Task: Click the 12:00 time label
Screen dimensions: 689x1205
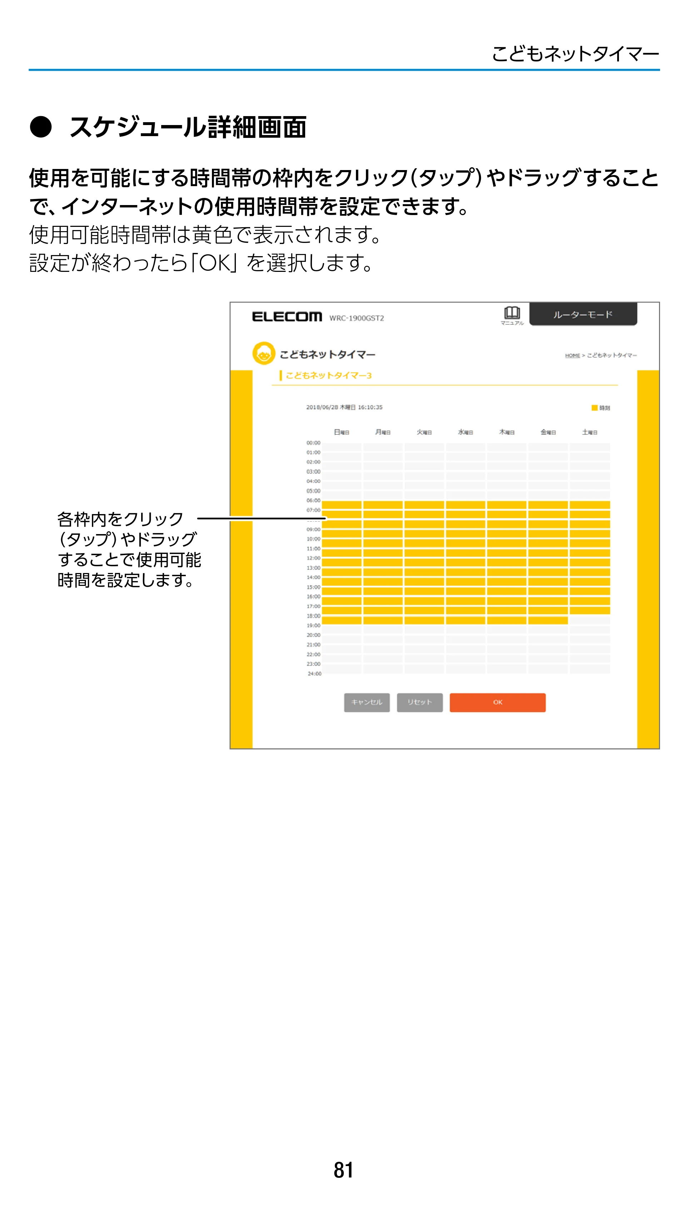Action: [313, 558]
